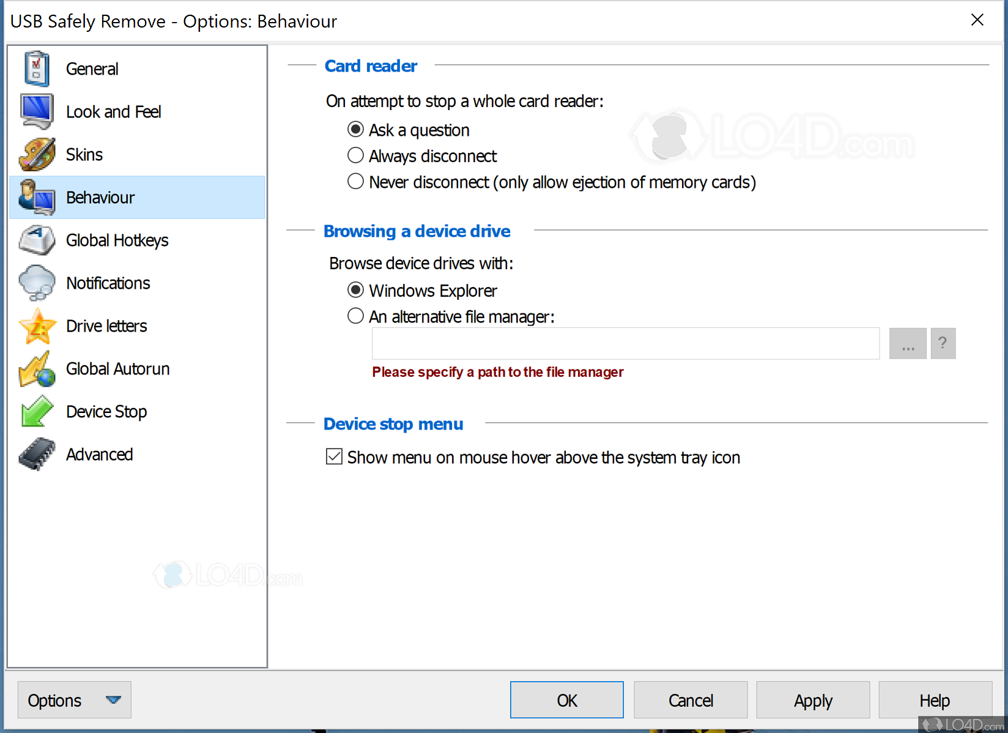1008x733 pixels.
Task: Select 'Always disconnect' for card reader
Action: point(355,155)
